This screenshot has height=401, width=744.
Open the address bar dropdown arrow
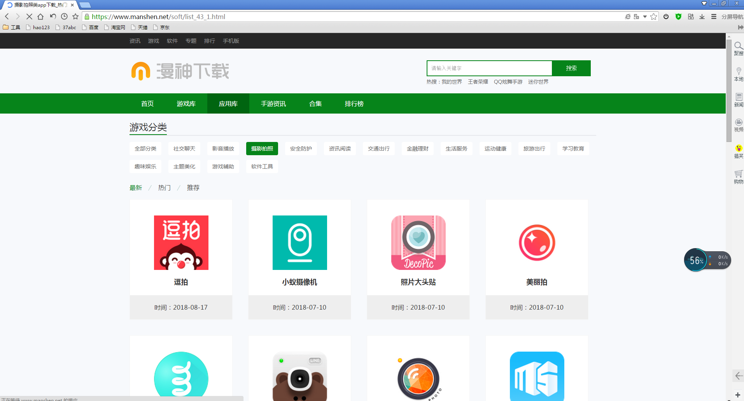click(645, 17)
